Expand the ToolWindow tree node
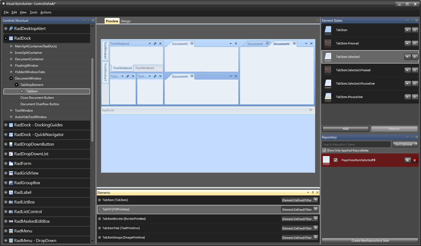 [x=11, y=111]
